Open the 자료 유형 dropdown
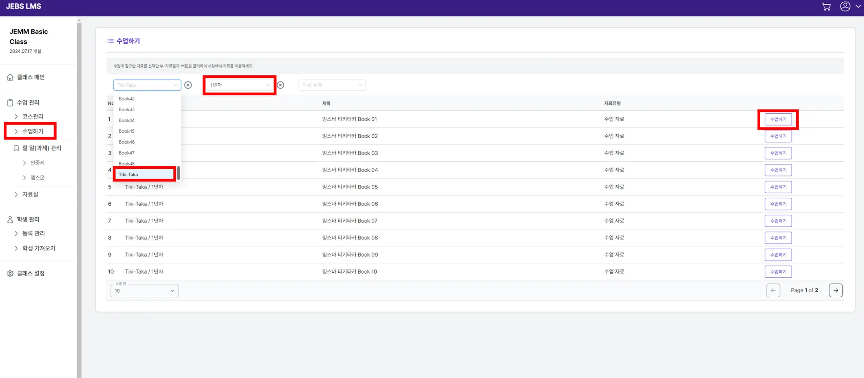864x378 pixels. click(332, 85)
